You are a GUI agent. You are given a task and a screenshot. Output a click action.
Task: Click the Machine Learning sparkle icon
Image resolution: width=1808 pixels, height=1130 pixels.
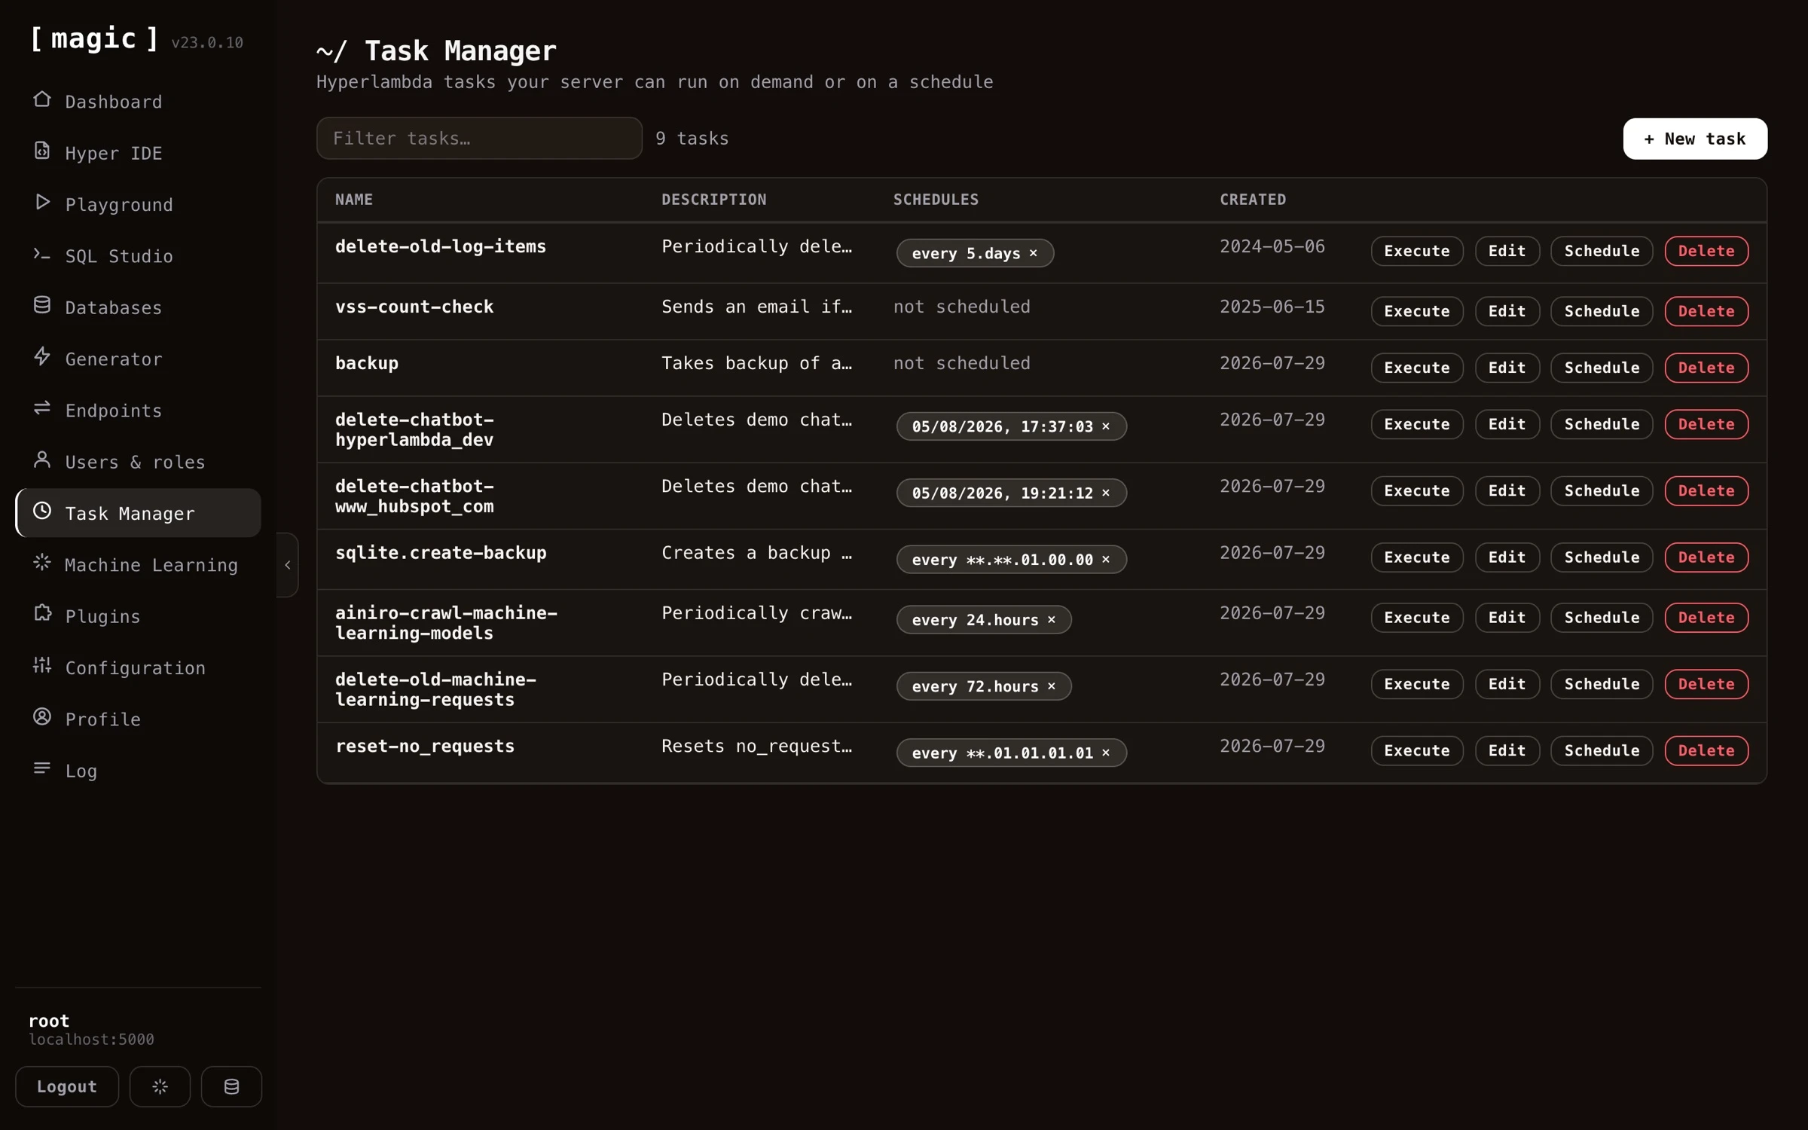pos(42,563)
